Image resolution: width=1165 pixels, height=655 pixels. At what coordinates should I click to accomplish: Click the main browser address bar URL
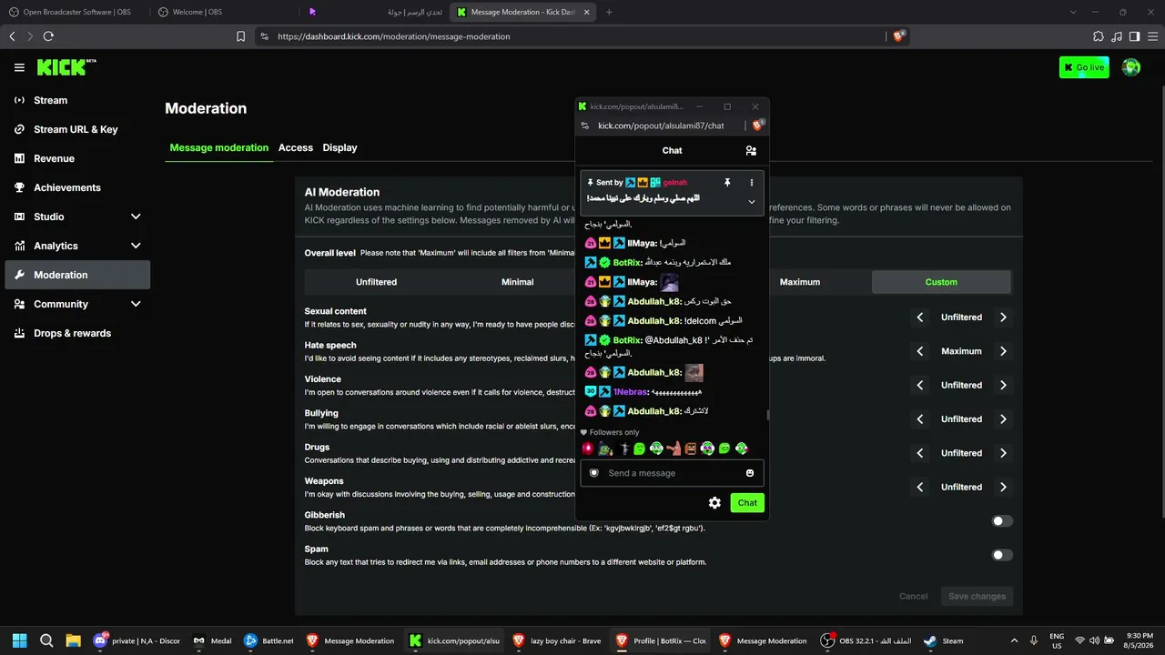(x=393, y=36)
